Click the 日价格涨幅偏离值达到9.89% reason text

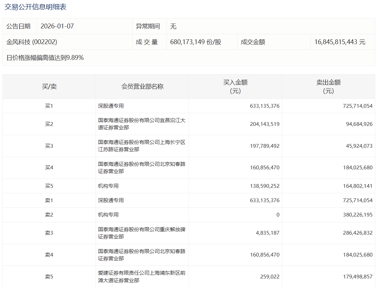pos(45,58)
